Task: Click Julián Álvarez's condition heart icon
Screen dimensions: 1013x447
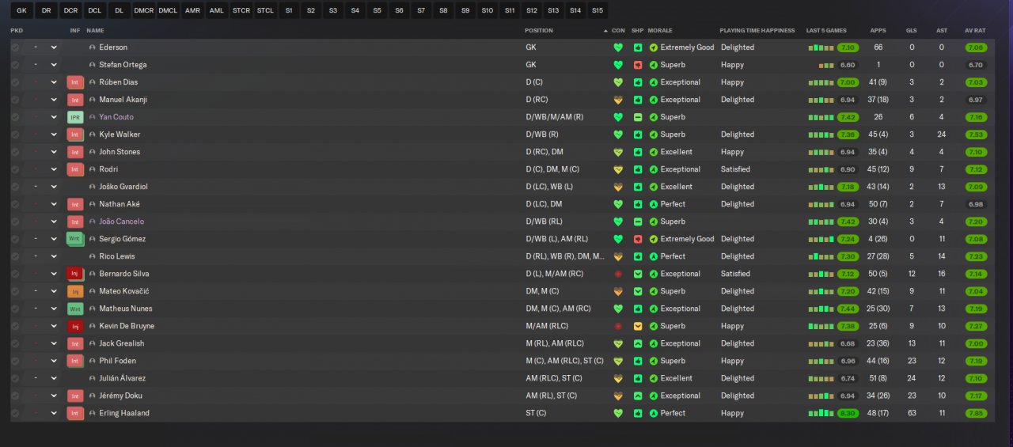Action: coord(618,378)
